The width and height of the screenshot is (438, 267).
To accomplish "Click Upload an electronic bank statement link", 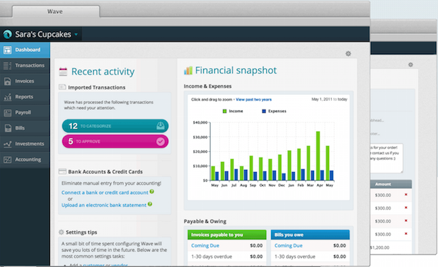I will [104, 205].
